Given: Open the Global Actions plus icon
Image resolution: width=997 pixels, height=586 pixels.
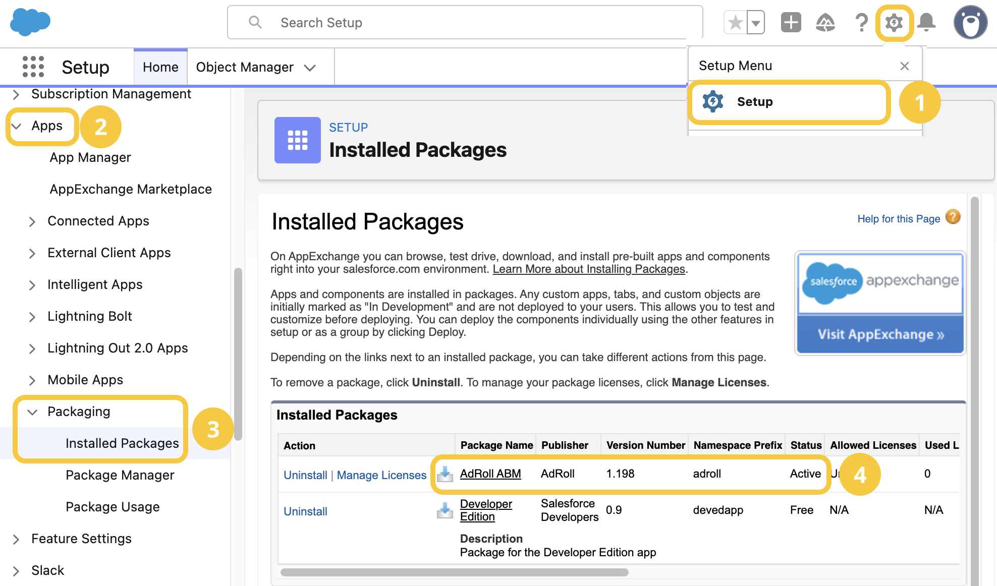Looking at the screenshot, I should click(791, 23).
